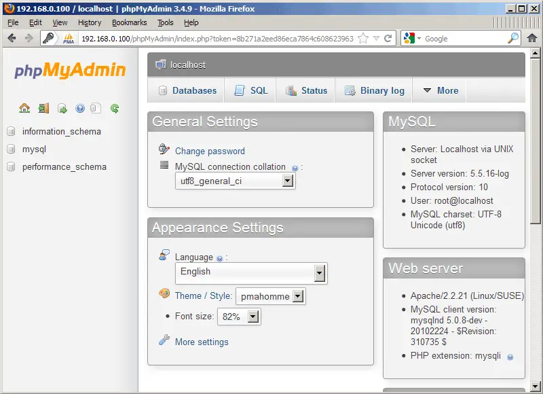Open the connection collation utf8_general_ci dropdown
The height and width of the screenshot is (394, 543).
(236, 181)
